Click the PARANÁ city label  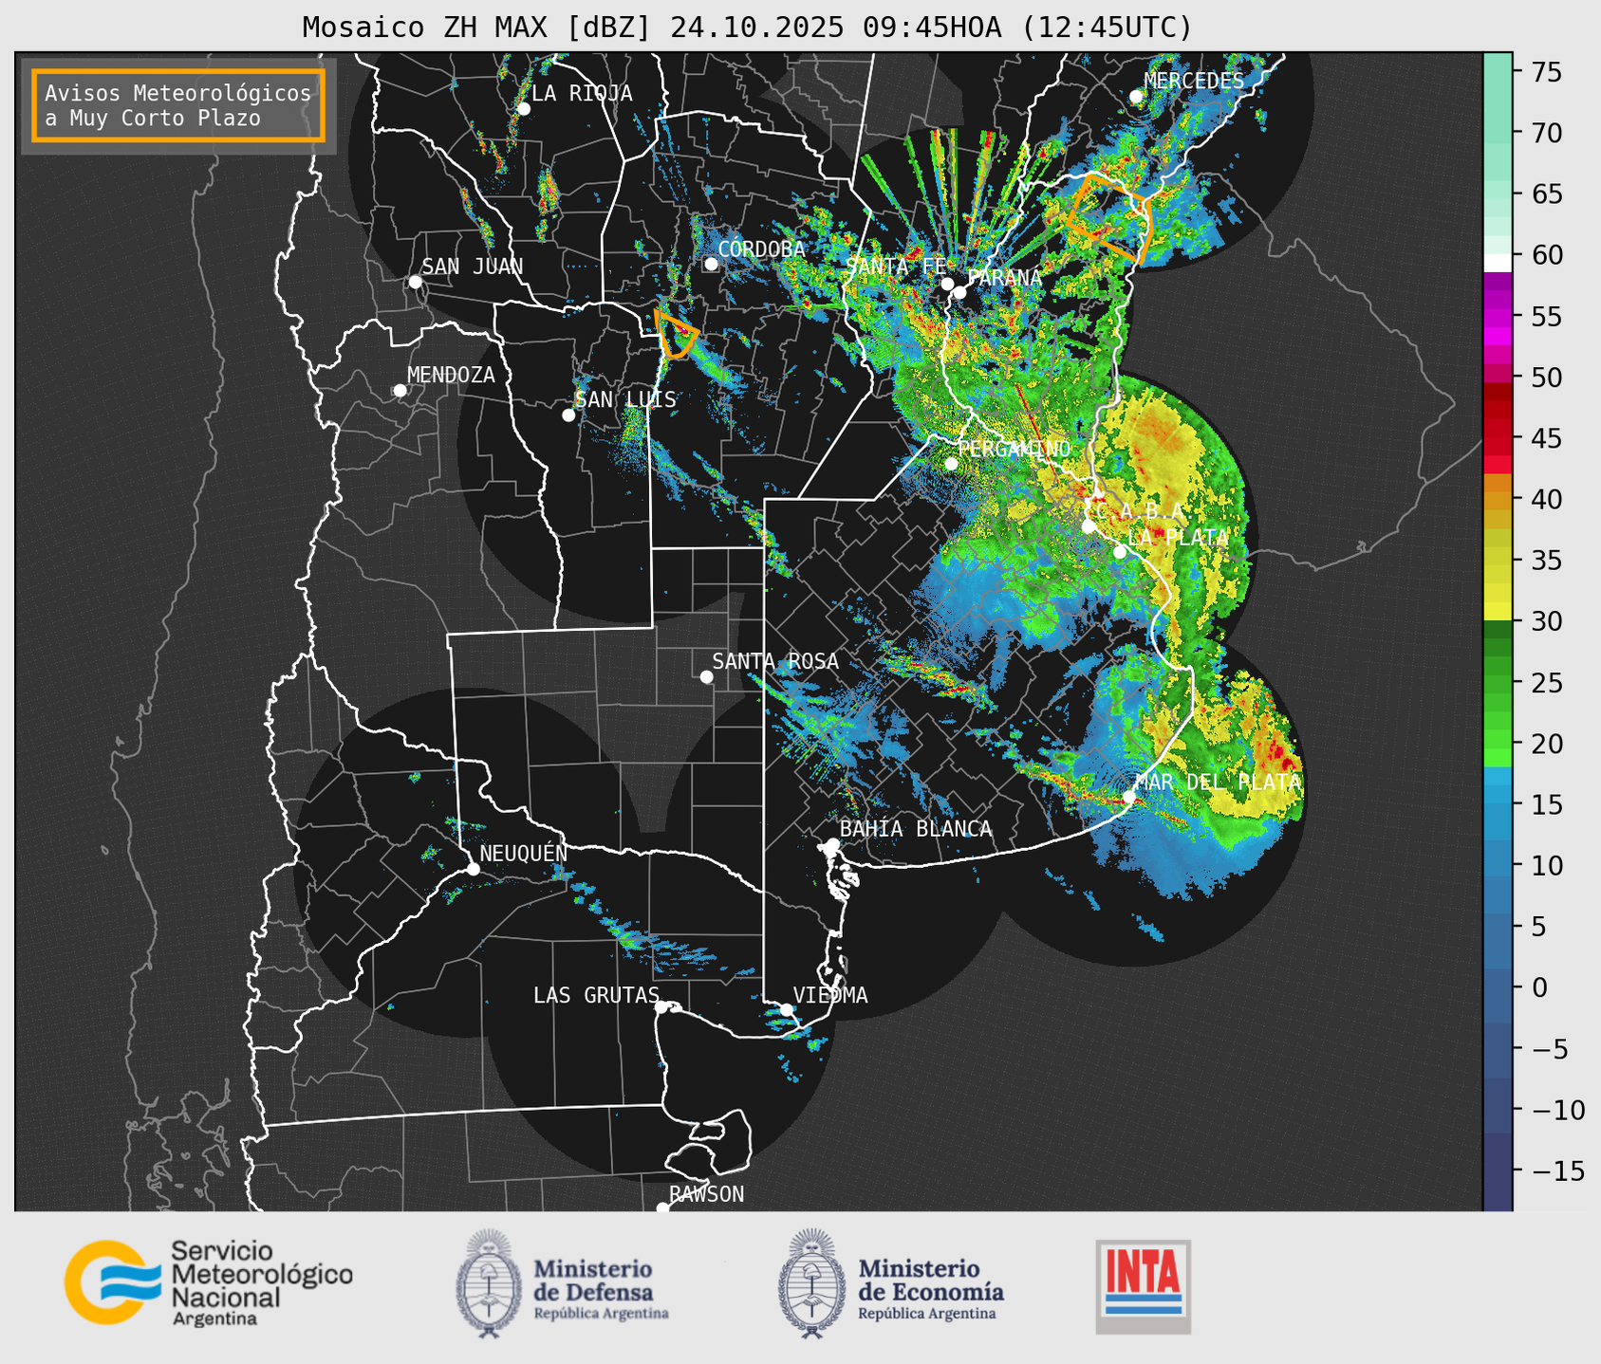pyautogui.click(x=1004, y=278)
